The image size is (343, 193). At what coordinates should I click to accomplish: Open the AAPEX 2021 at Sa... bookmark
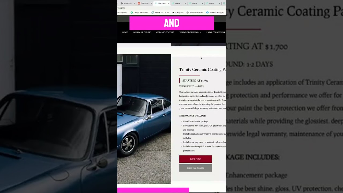161,12
